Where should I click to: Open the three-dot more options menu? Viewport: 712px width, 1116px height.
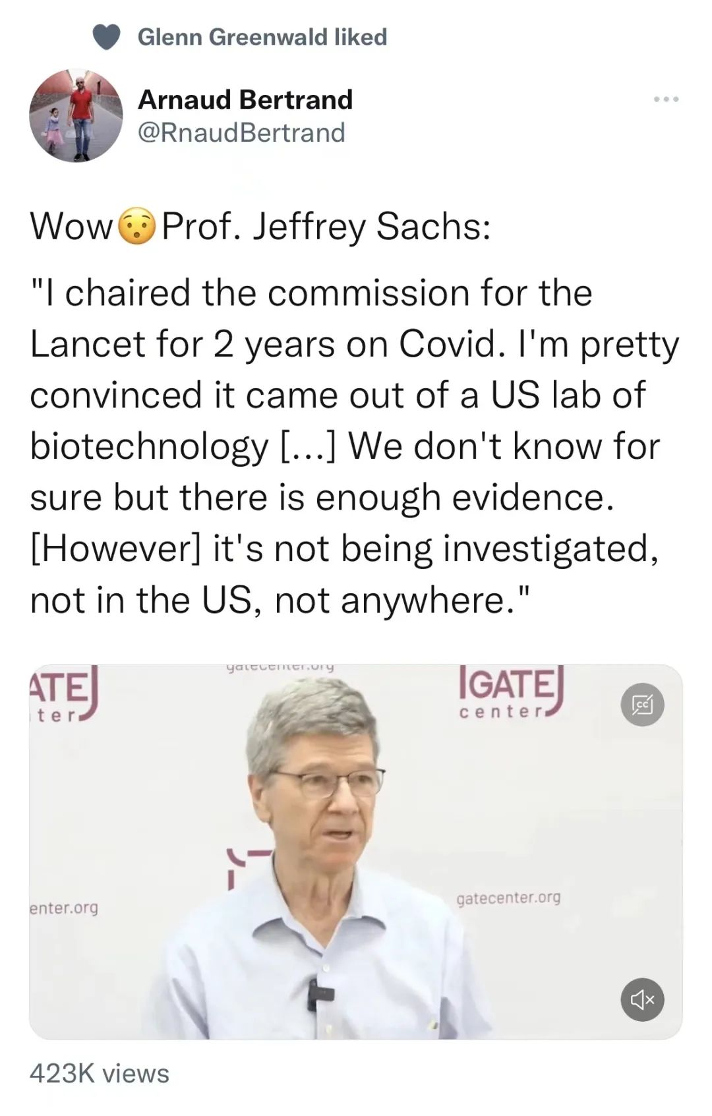tap(666, 100)
